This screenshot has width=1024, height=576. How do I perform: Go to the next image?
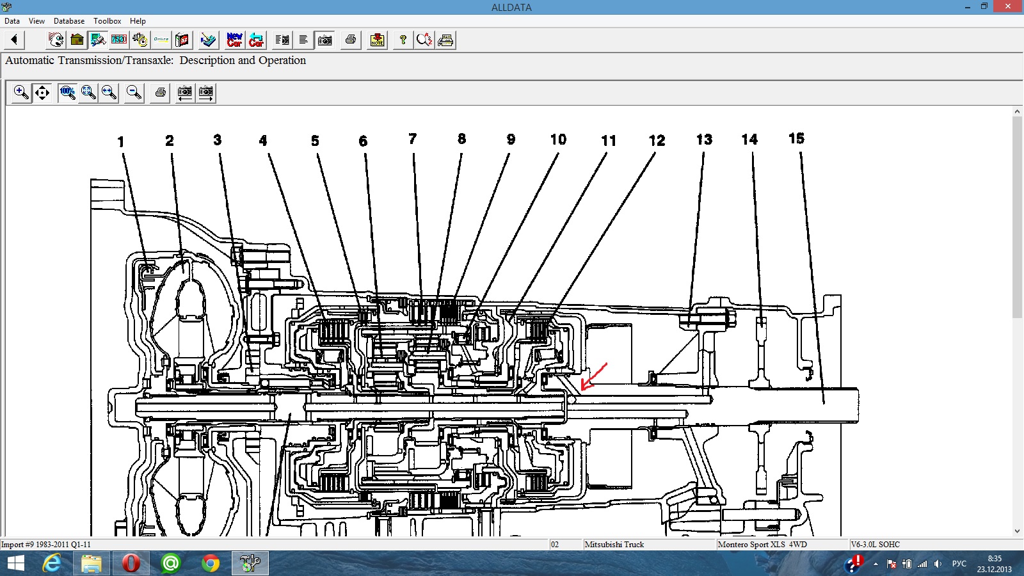206,93
